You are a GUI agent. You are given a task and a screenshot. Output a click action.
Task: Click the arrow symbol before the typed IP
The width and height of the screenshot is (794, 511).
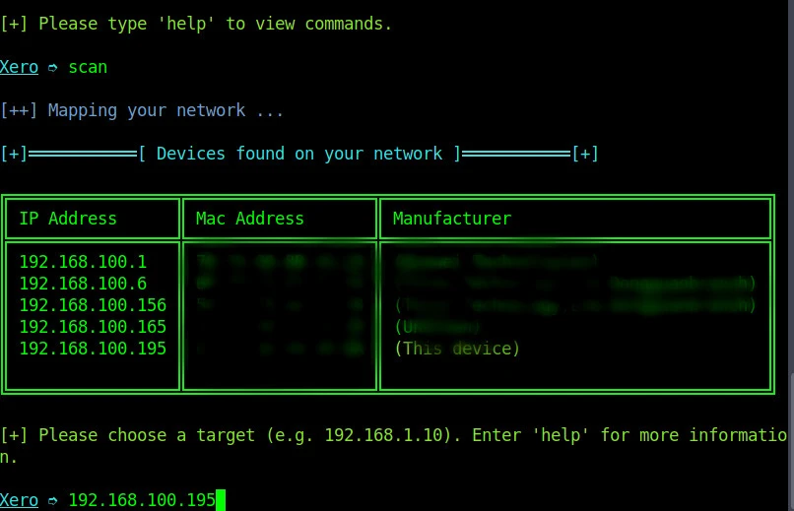[x=53, y=500]
